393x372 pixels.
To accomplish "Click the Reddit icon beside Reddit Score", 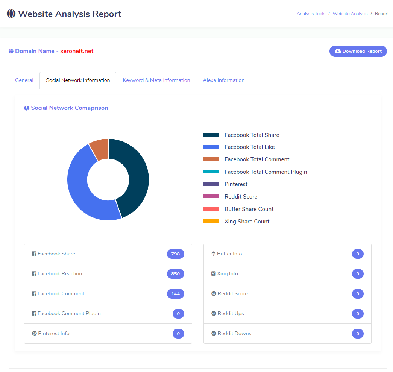I will point(214,294).
